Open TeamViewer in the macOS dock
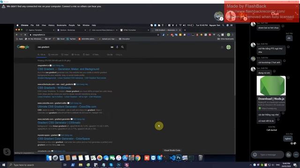The height and width of the screenshot is (168, 300). click(x=153, y=158)
